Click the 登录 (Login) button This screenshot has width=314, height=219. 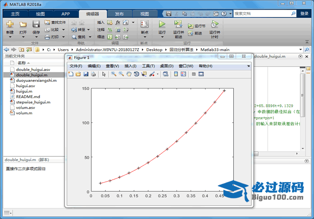304,14
